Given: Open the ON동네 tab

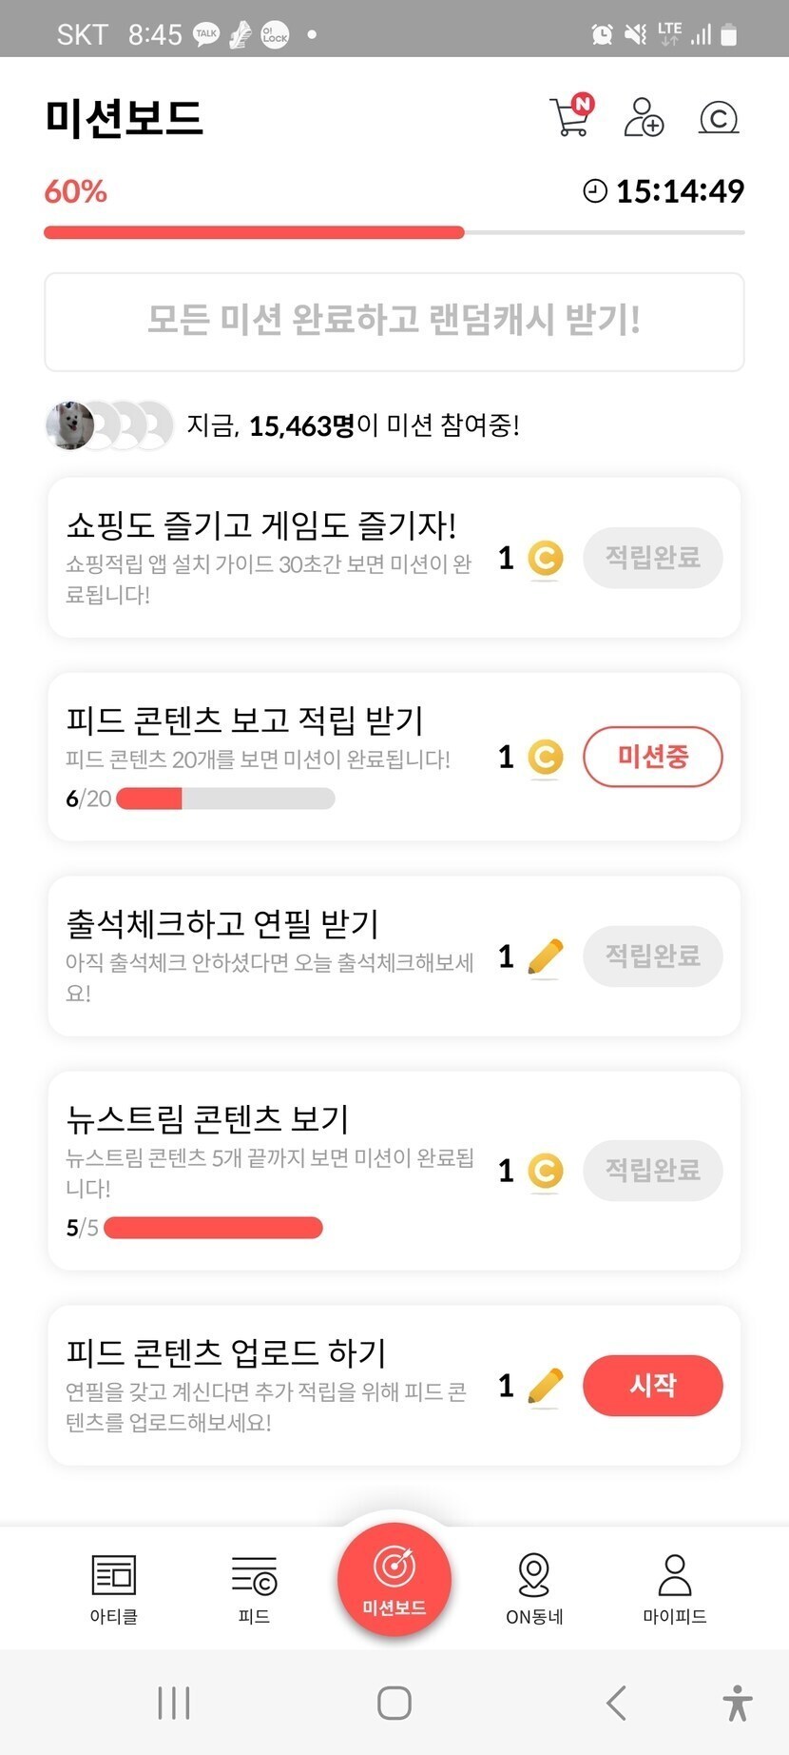Looking at the screenshot, I should point(534,1588).
